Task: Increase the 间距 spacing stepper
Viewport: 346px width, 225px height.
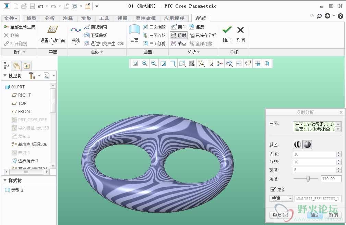Action: (x=339, y=161)
